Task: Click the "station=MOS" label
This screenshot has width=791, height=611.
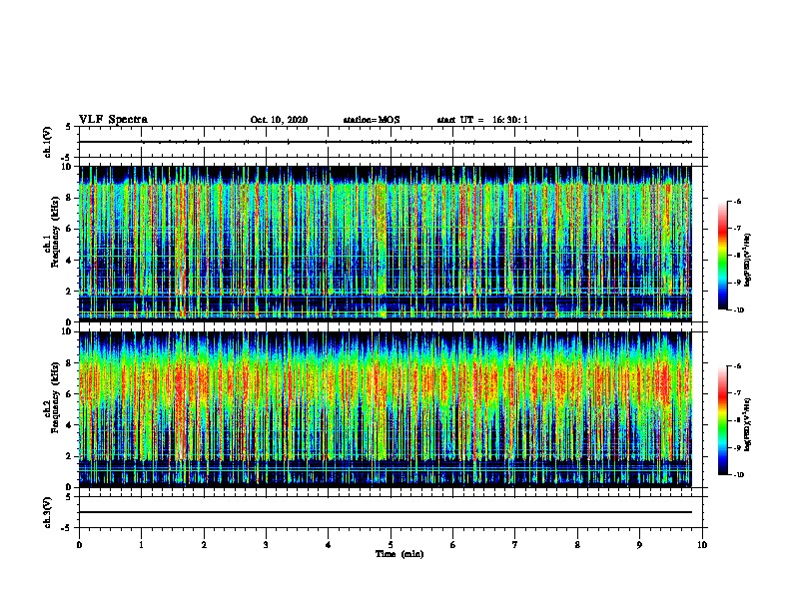Action: (x=372, y=120)
